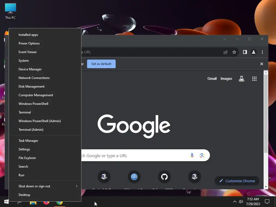Screen dimensions: 276x207
Task: Start voice search with microphone icon
Action: 192,156
